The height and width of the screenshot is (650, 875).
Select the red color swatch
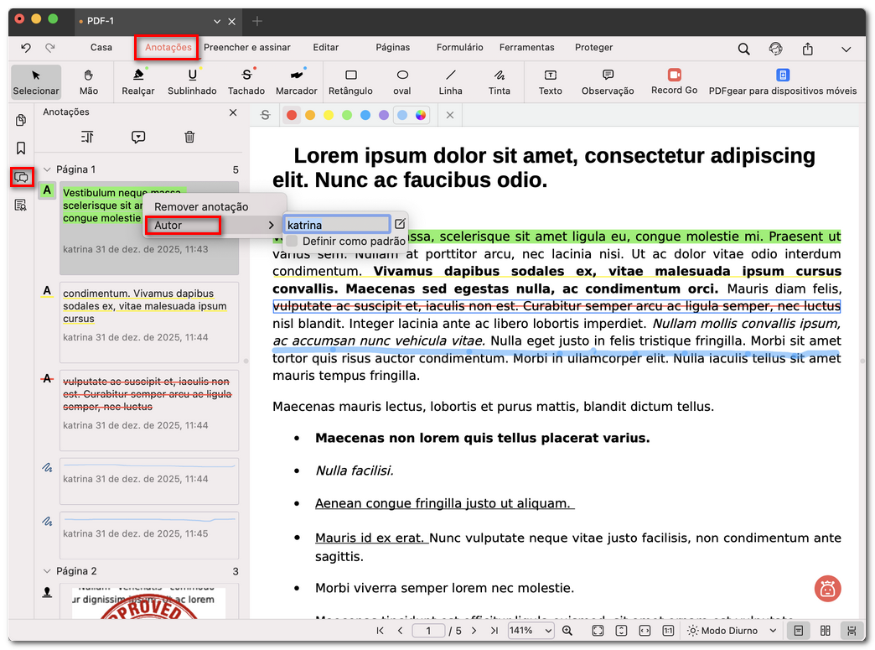pos(292,115)
